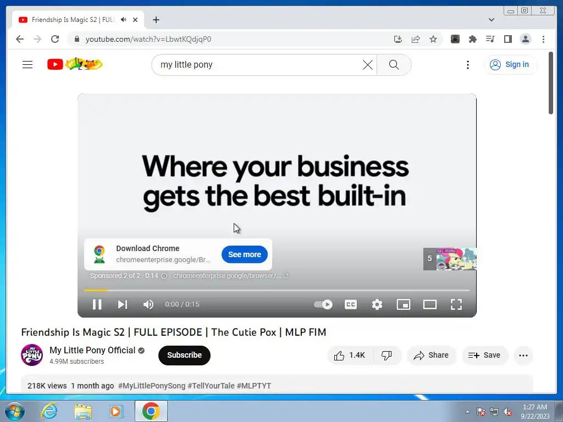Enable theater mode in the player
The image size is (563, 422).
click(x=430, y=304)
